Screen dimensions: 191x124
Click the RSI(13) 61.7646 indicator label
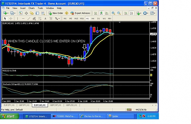pos(9,70)
